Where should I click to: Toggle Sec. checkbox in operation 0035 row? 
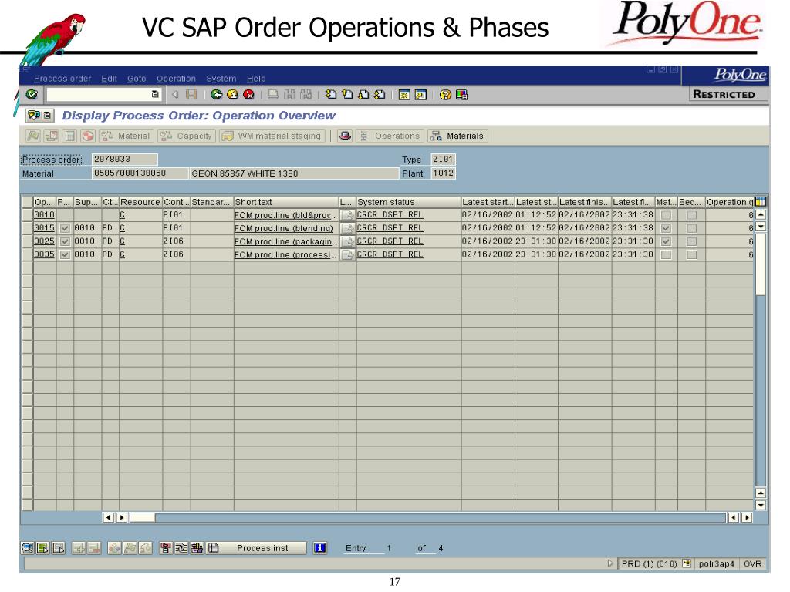(692, 254)
